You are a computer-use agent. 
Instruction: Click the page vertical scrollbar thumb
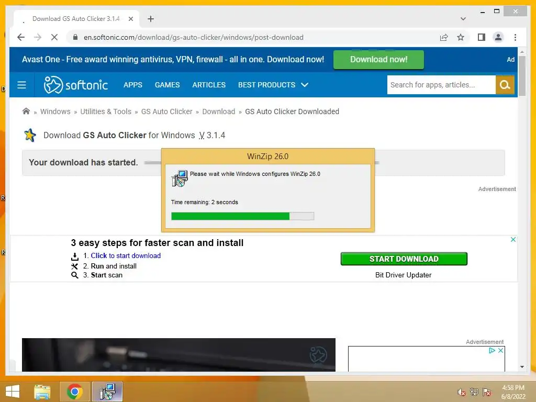pos(522,75)
